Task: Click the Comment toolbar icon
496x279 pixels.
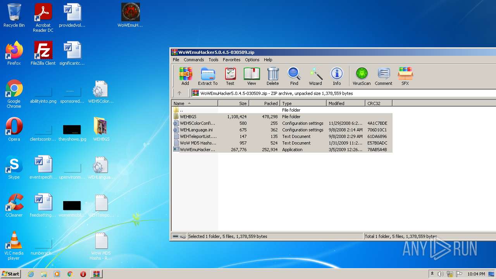Action: point(384,76)
